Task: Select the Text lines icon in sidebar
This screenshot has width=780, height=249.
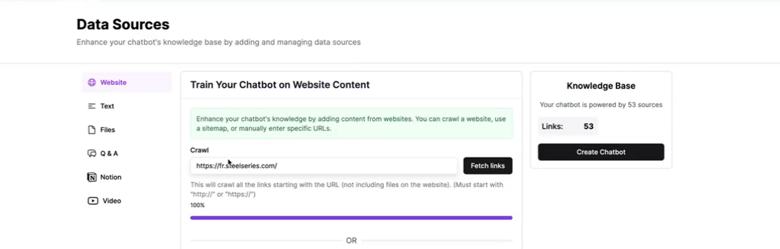Action: pyautogui.click(x=92, y=106)
